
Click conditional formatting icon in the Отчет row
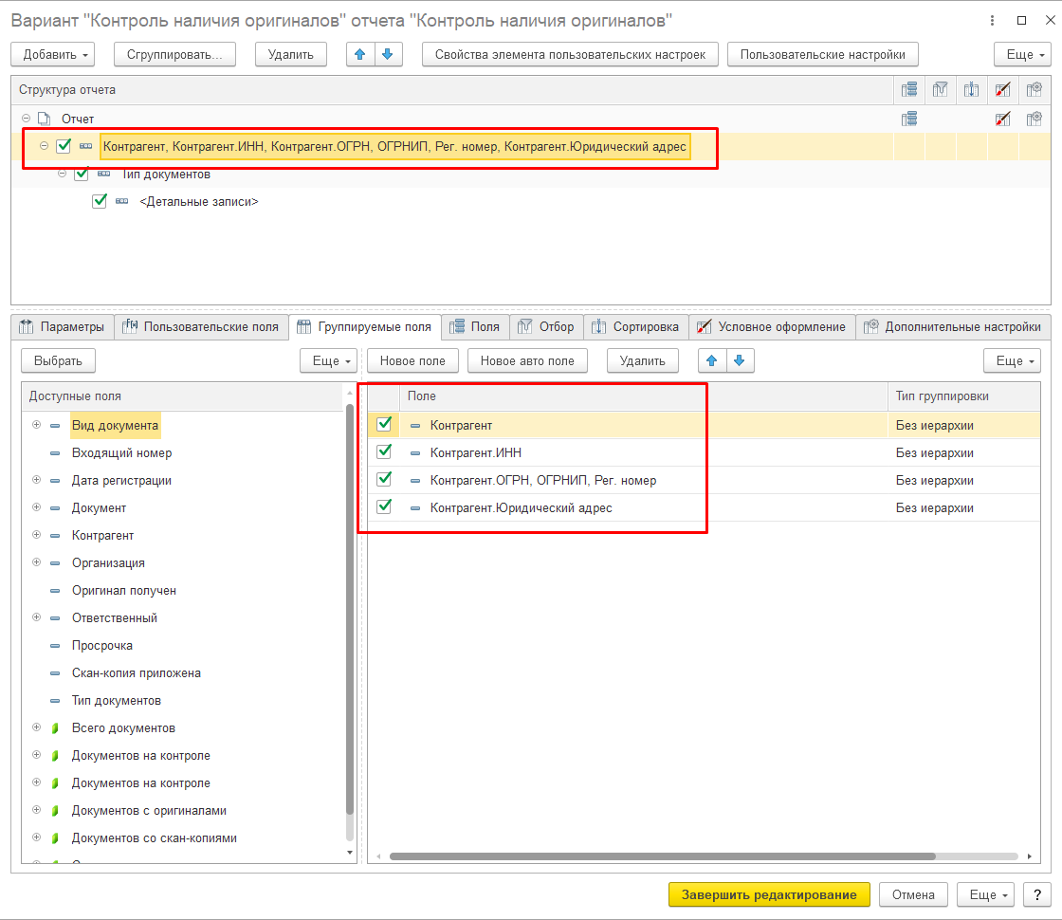[x=1003, y=120]
